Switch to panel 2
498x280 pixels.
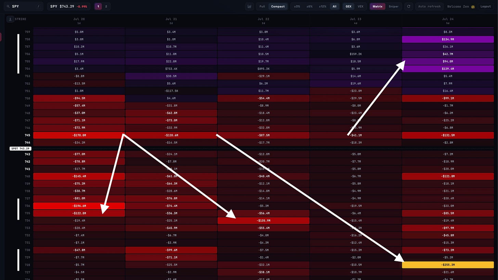click(x=106, y=6)
